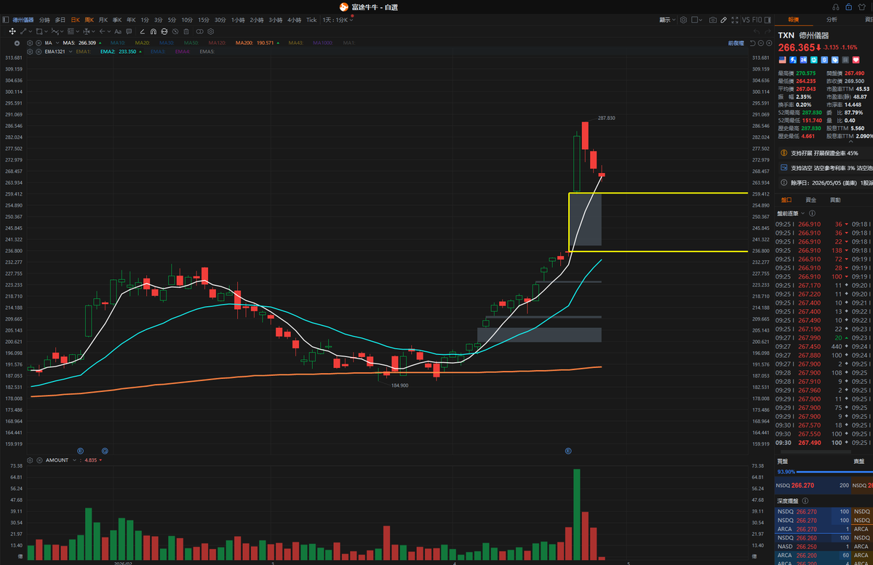
Task: Select the crosshair move cursor tool
Action: point(12,31)
